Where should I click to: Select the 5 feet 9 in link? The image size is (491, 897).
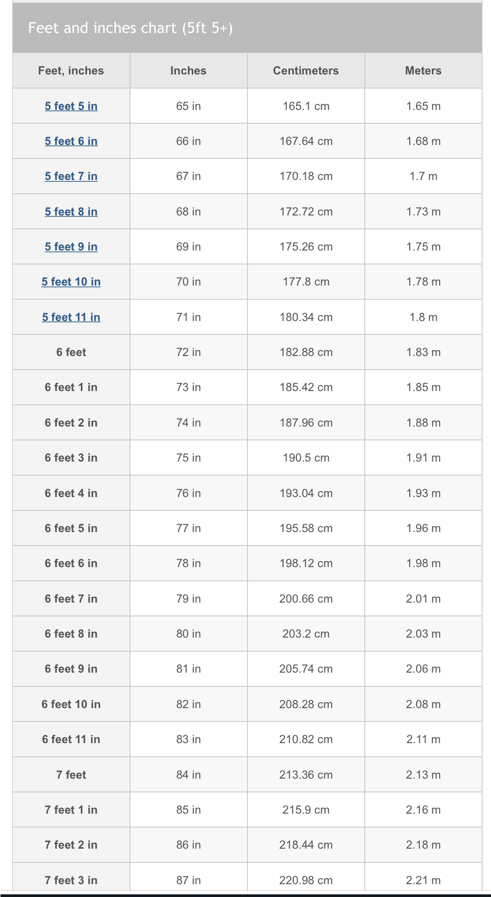click(x=71, y=247)
